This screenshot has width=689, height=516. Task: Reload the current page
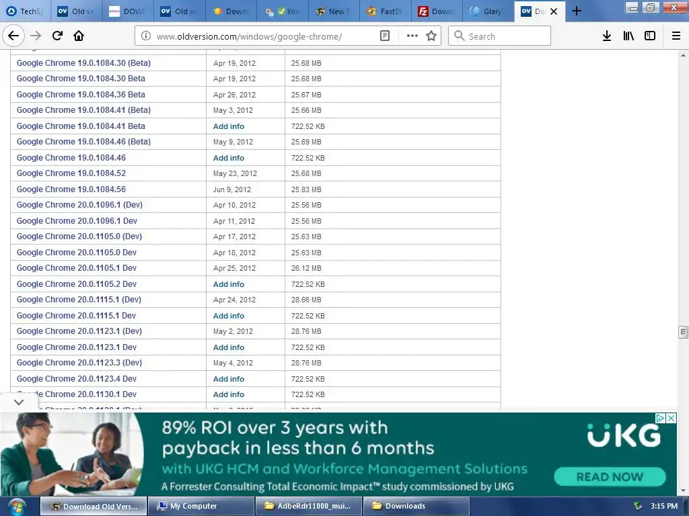[57, 36]
